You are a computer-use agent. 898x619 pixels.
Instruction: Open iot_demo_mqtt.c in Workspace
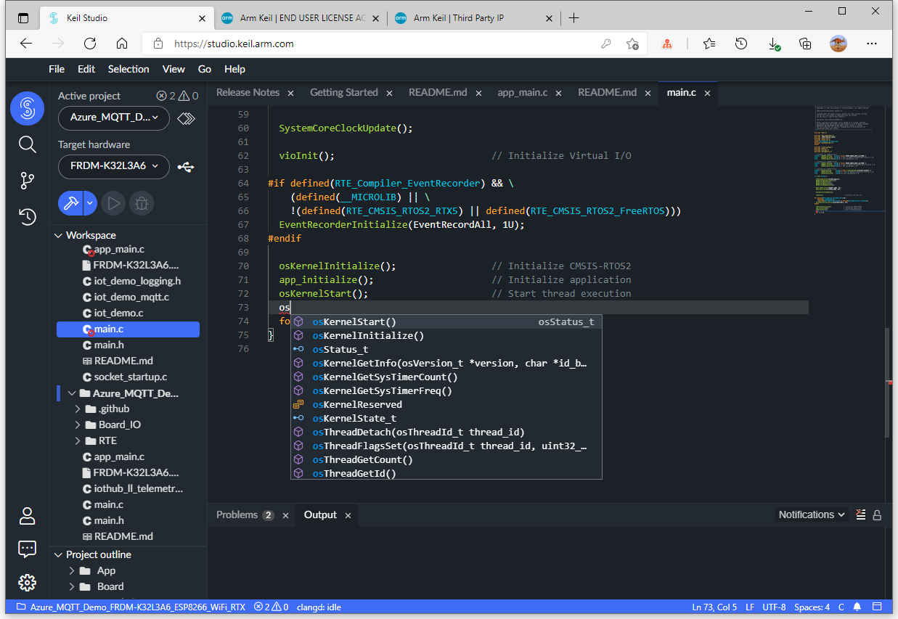tap(131, 297)
